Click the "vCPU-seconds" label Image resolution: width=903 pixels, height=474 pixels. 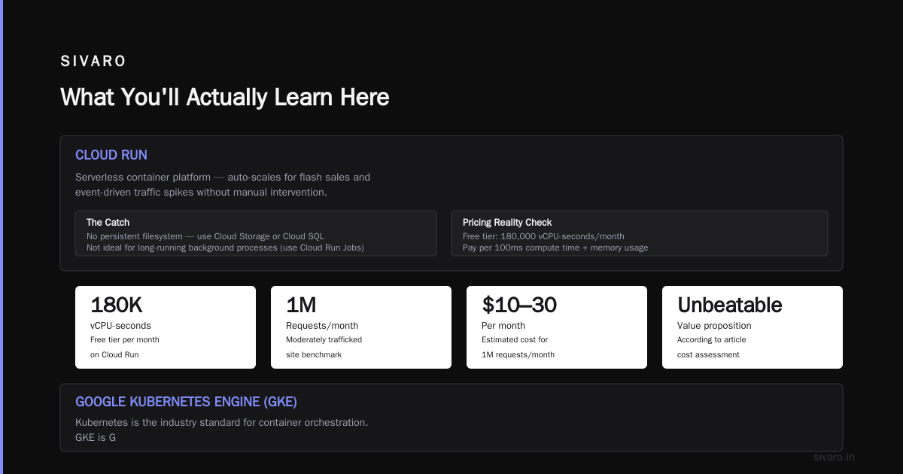120,326
